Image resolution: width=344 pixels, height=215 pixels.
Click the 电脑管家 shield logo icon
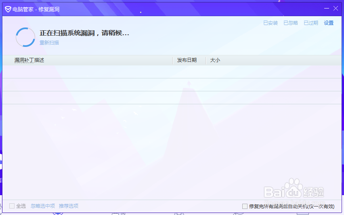coord(8,9)
